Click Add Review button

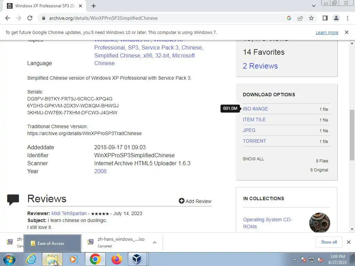195,201
